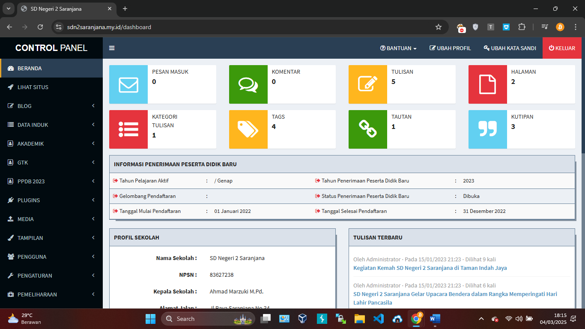Viewport: 585px width, 329px height.
Task: Click Ubah Profil in top bar
Action: (450, 48)
